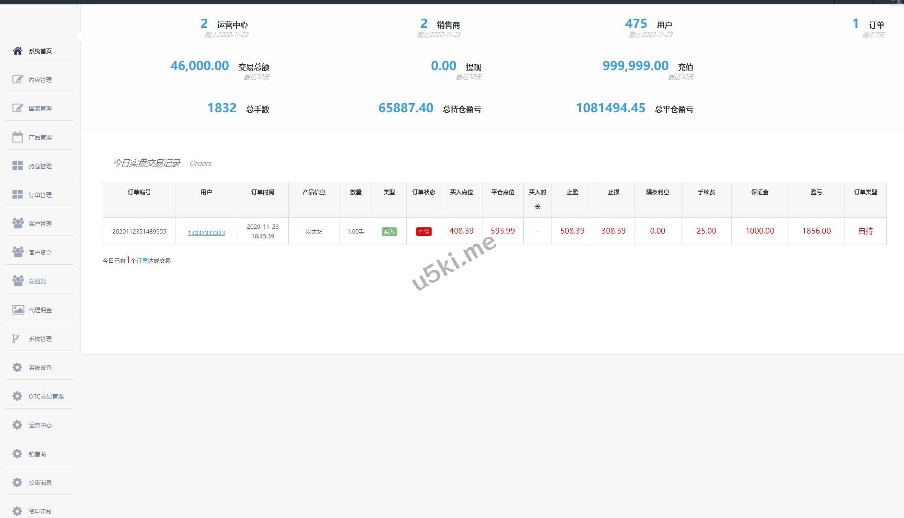Screen dimensions: 904x518
Task: Click the green 买入 type badge
Action: pyautogui.click(x=389, y=232)
